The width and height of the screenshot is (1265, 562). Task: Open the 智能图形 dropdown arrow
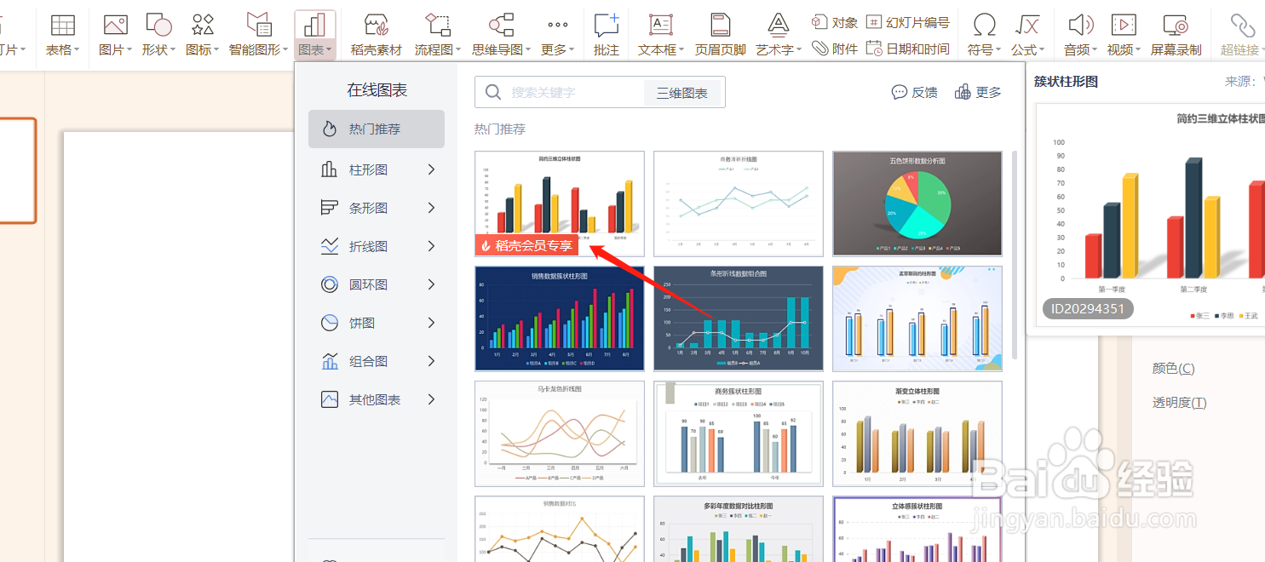[x=285, y=50]
